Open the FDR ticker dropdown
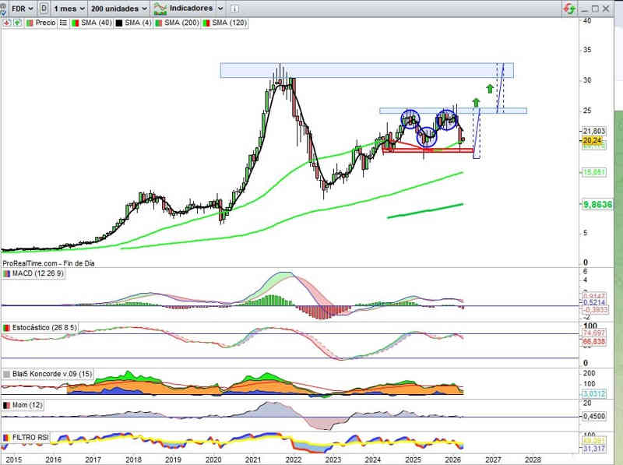Viewport: 623px width, 465px height. click(22, 8)
